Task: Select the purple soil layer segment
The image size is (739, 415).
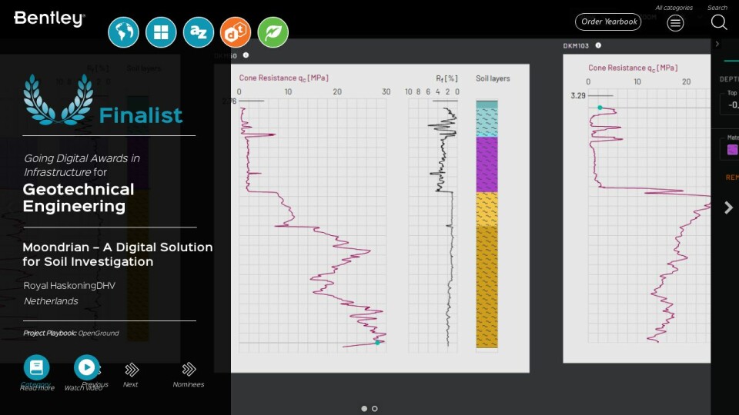Action: tap(487, 164)
